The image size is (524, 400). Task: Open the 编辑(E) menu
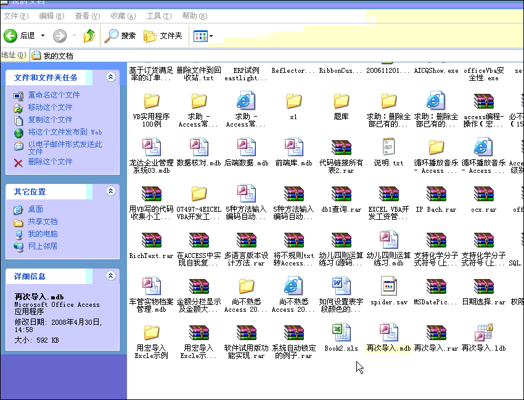[x=51, y=15]
